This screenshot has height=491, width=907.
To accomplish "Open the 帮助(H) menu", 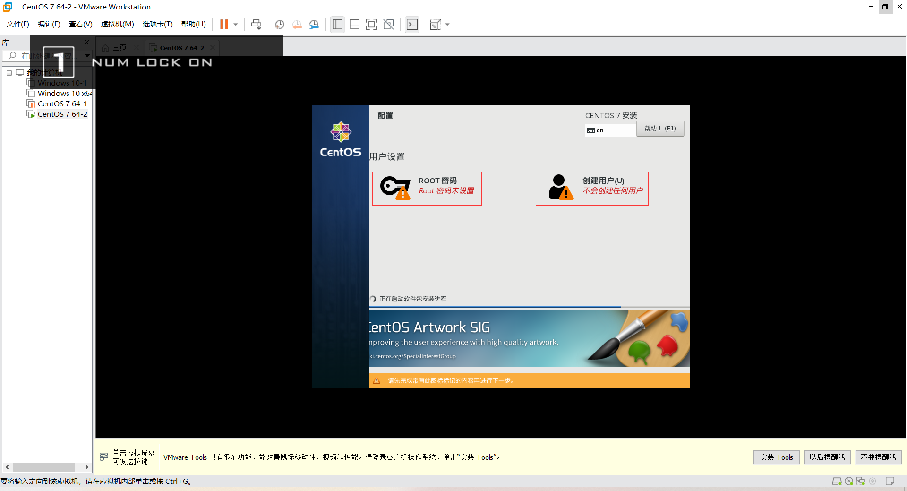I will point(194,24).
